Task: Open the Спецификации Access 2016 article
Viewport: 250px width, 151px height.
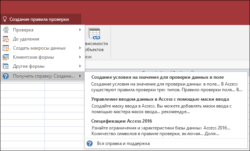Action: coord(122,121)
